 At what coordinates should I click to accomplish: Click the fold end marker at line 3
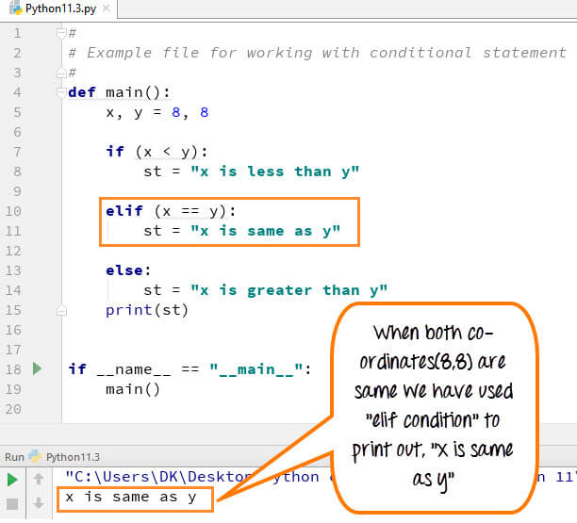61,73
